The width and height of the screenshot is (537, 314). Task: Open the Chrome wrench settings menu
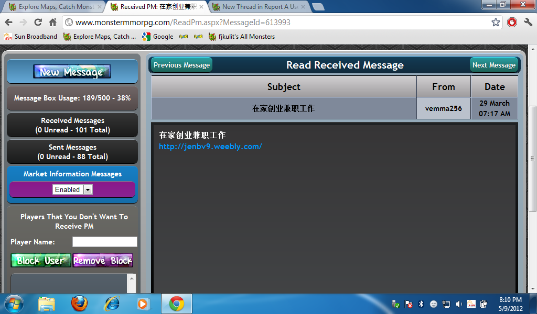[x=528, y=23]
